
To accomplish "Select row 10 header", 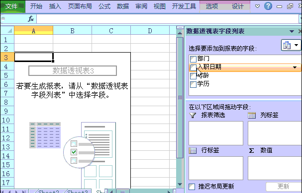I will 7,120.
